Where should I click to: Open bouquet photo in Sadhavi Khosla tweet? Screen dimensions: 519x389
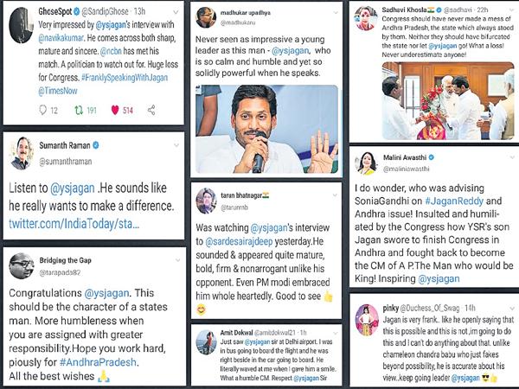click(448, 100)
